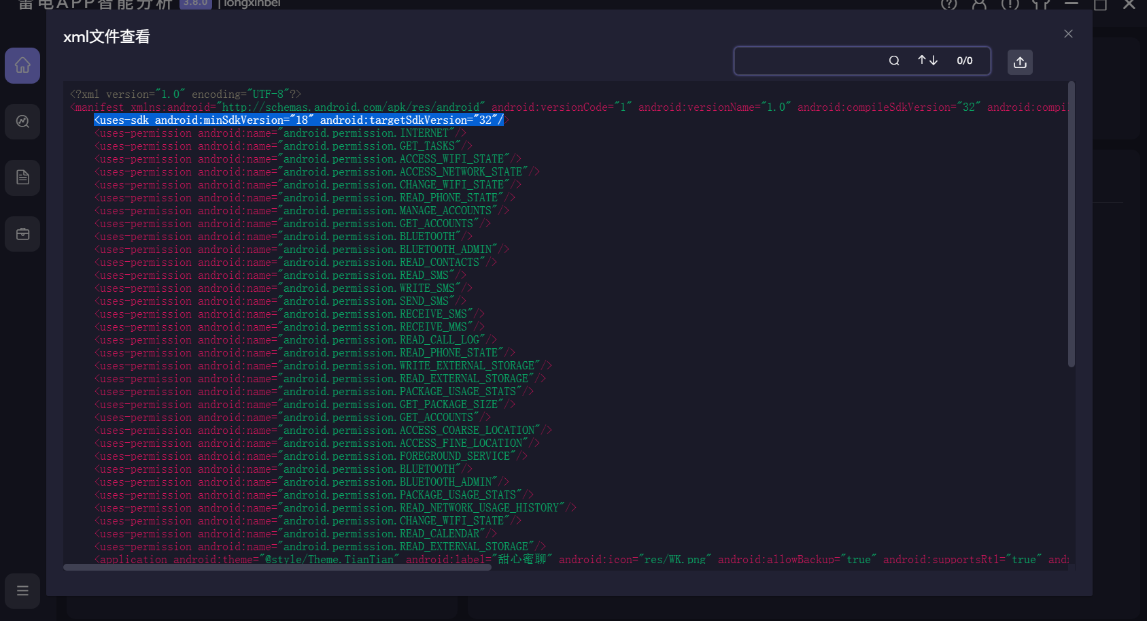Viewport: 1147px width, 621px height.
Task: Click the FOREGROUND_SERVICE permission line
Action: [x=311, y=456]
